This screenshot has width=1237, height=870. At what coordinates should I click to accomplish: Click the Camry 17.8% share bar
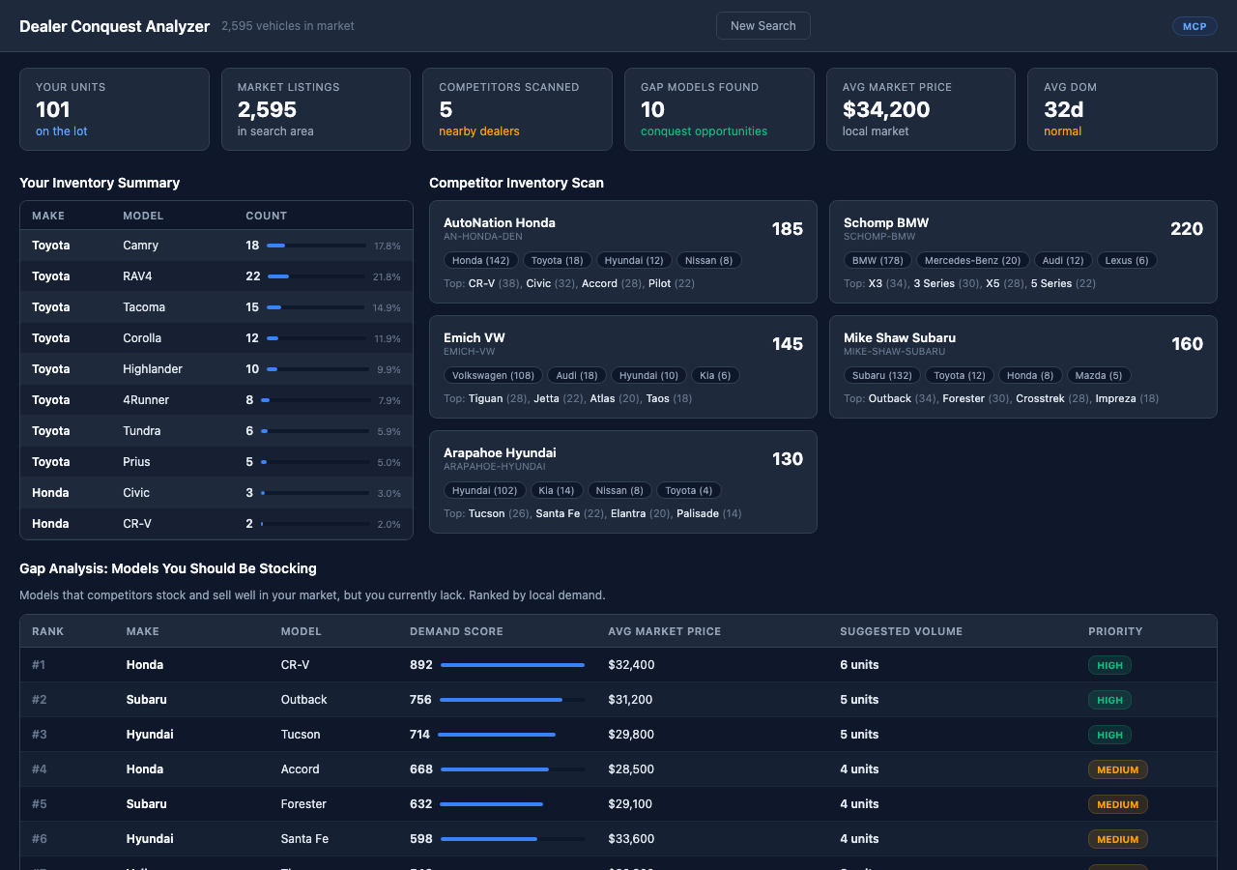317,246
